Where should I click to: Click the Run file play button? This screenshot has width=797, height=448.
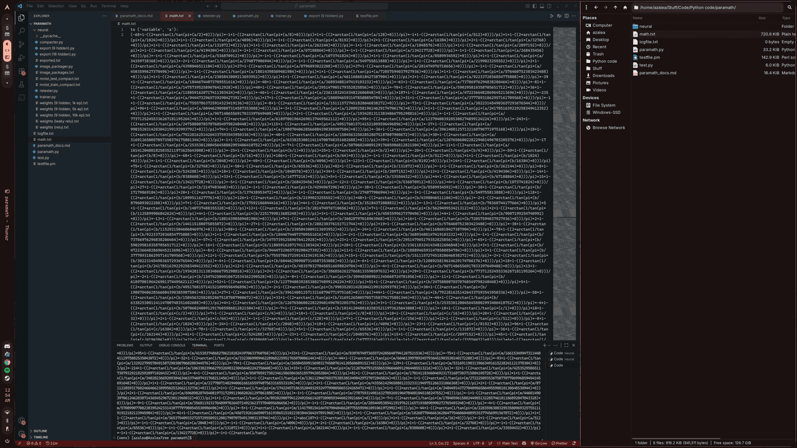[x=551, y=16]
